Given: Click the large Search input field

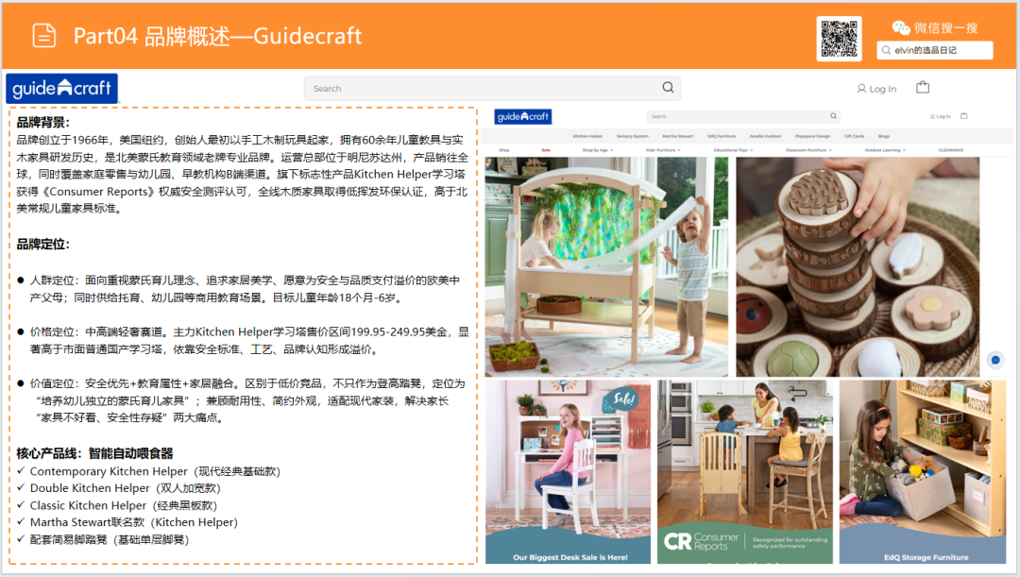Looking at the screenshot, I should tap(492, 89).
